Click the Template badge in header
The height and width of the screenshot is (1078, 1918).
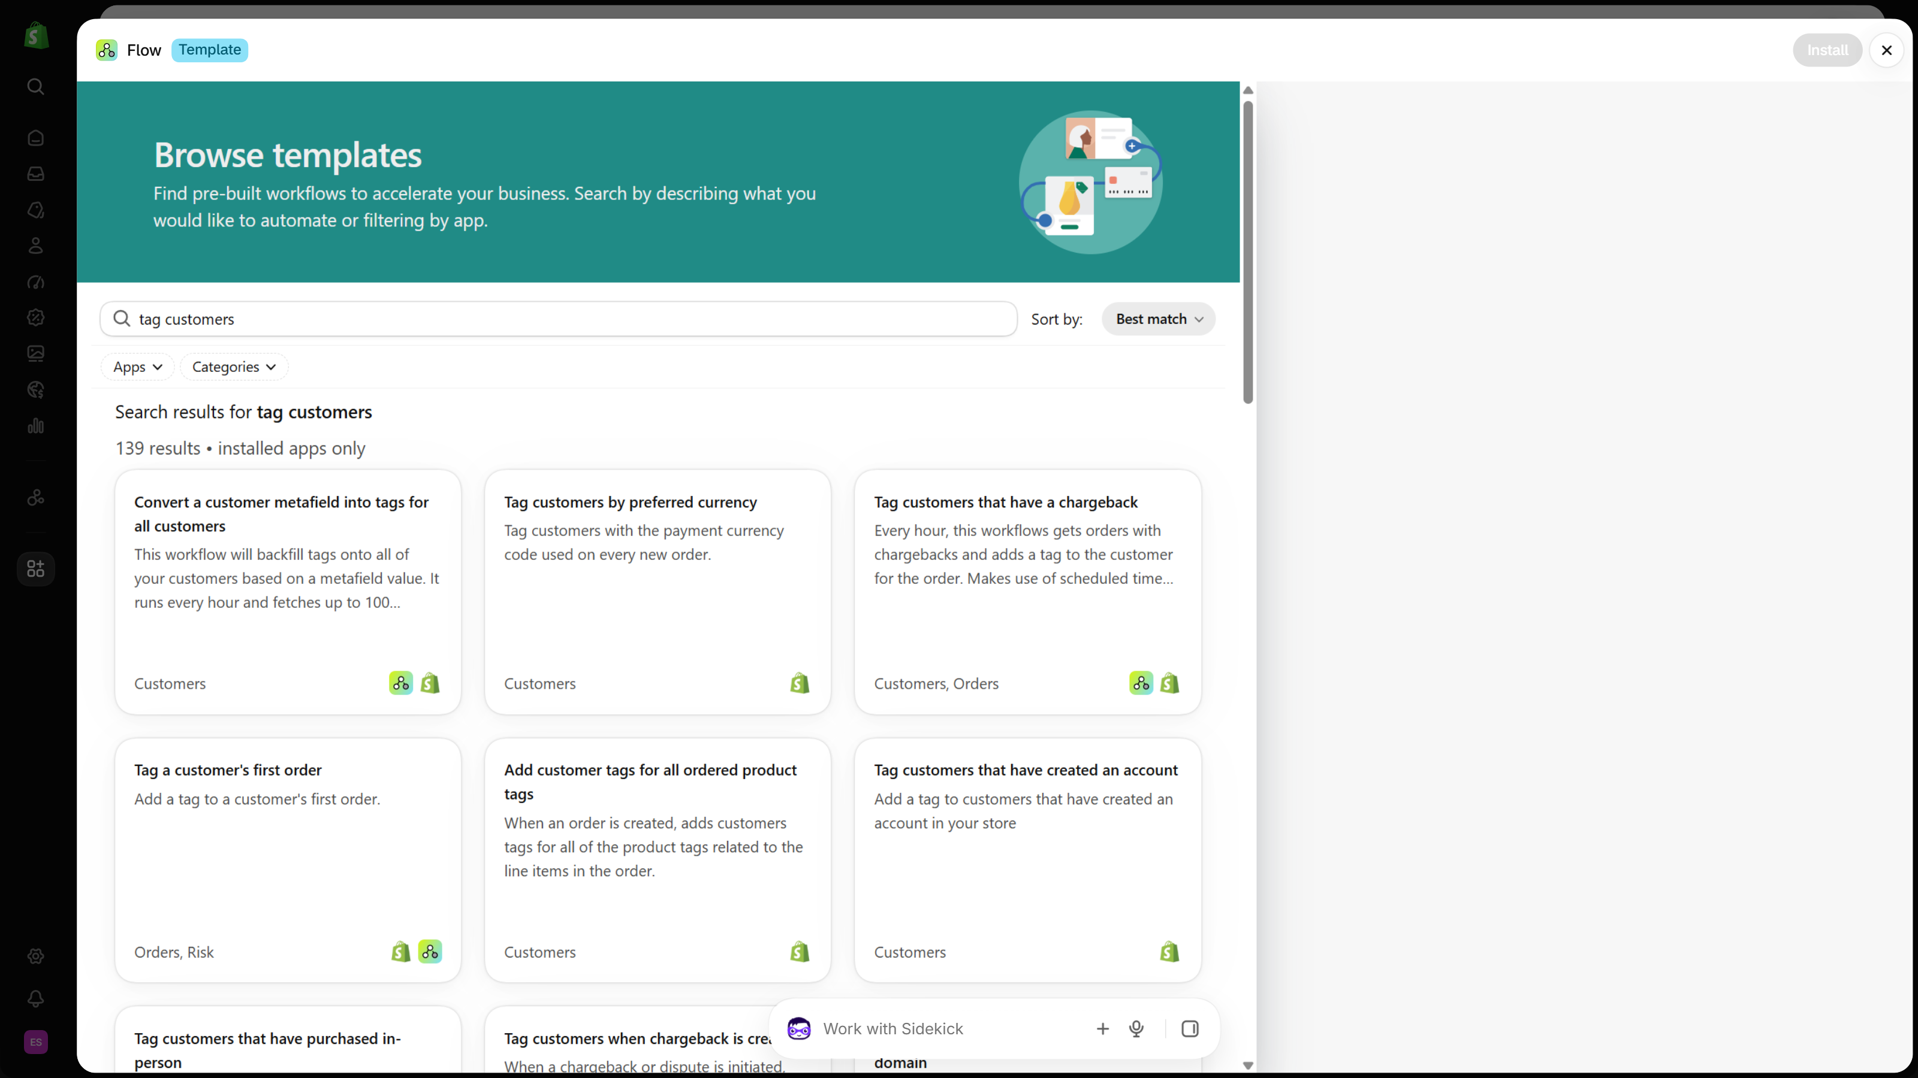pos(210,50)
